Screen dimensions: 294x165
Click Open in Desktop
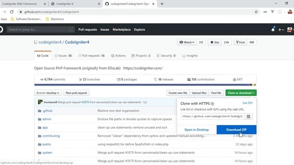(197, 130)
